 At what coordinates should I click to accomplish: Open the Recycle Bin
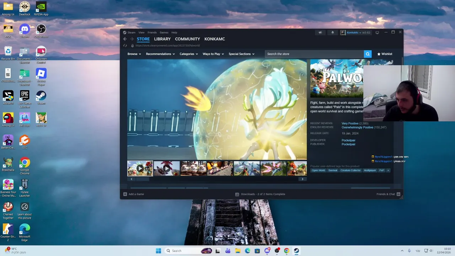(x=8, y=53)
